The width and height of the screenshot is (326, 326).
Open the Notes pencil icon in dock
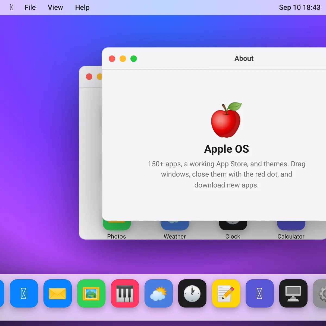226,293
